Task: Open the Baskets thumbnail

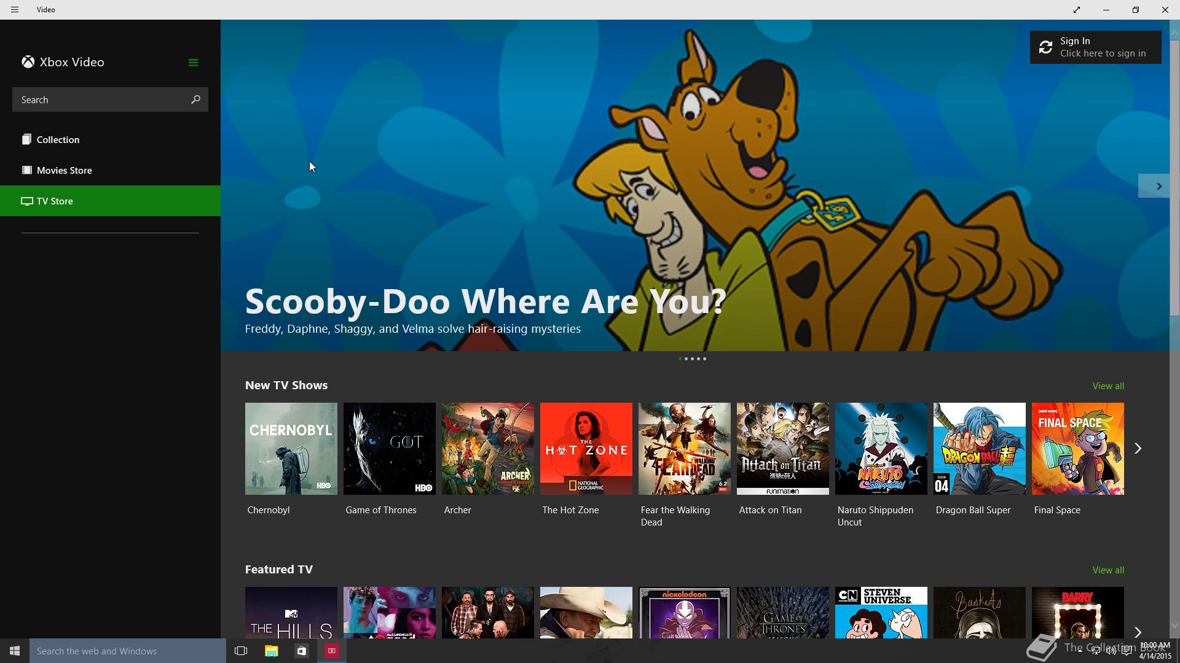Action: (980, 613)
